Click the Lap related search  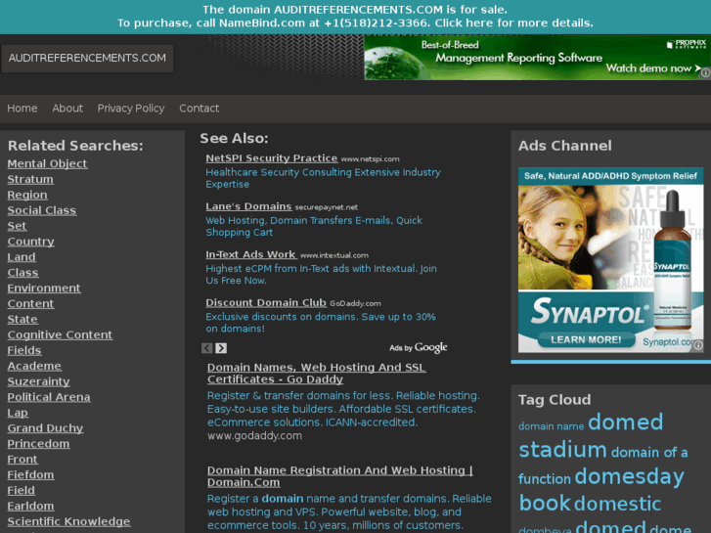pos(18,414)
